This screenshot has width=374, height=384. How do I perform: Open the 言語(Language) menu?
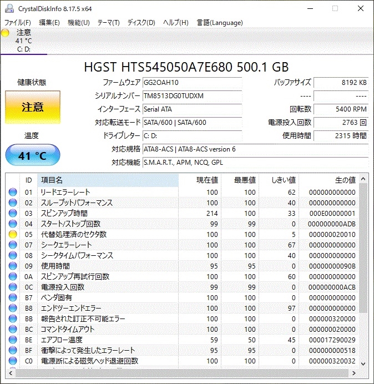tap(220, 23)
